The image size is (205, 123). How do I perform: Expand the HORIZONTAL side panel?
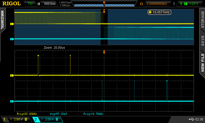(3, 20)
